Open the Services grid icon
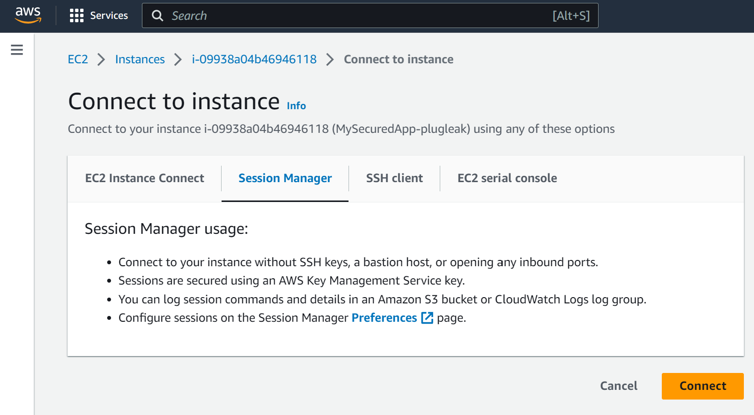Image resolution: width=754 pixels, height=415 pixels. pyautogui.click(x=76, y=15)
